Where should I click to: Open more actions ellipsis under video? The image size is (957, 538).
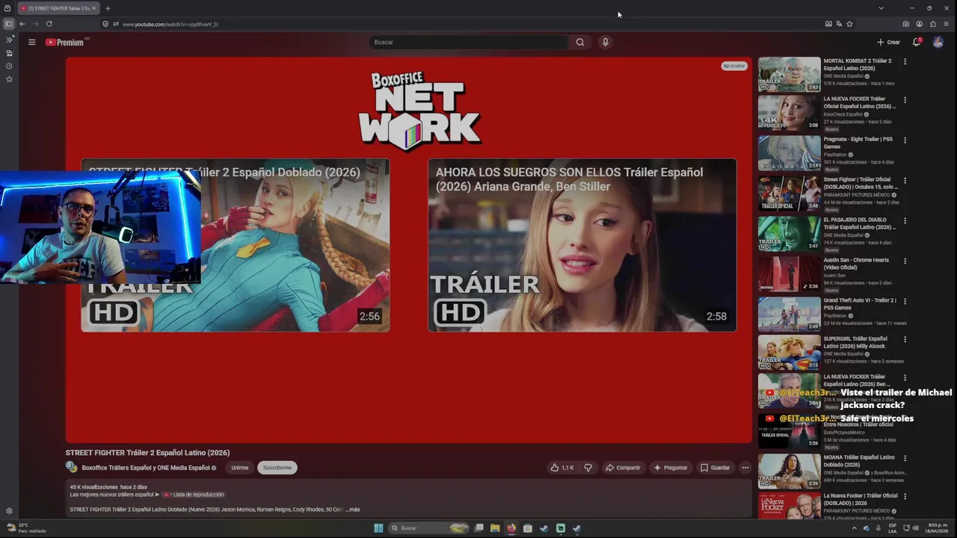click(x=745, y=468)
